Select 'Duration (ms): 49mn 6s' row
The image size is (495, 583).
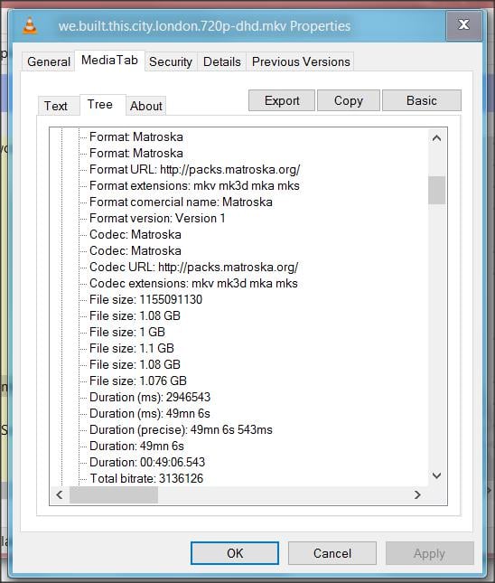pos(150,413)
